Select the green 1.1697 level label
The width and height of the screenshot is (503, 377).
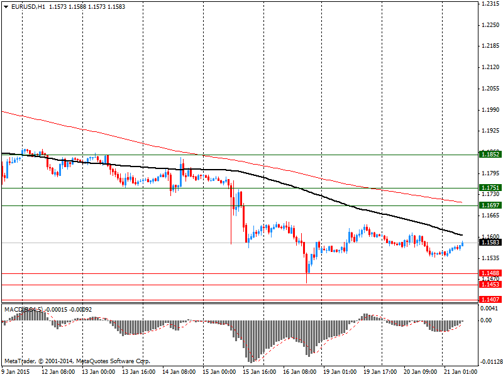[490, 205]
